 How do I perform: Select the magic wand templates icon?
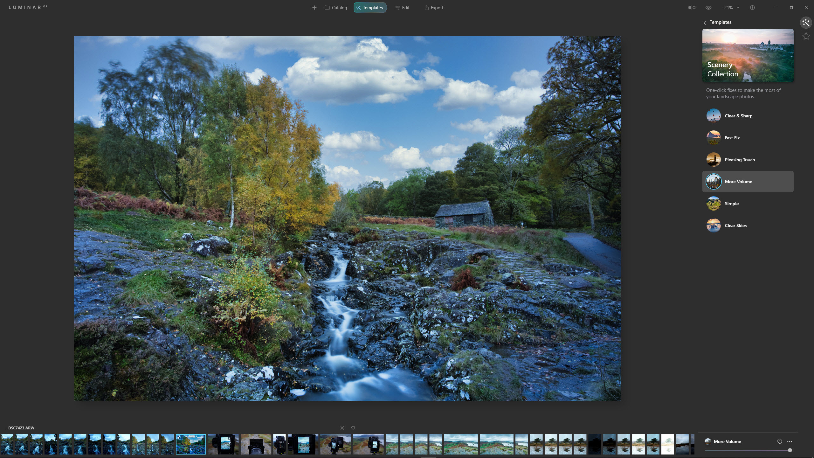coord(806,23)
